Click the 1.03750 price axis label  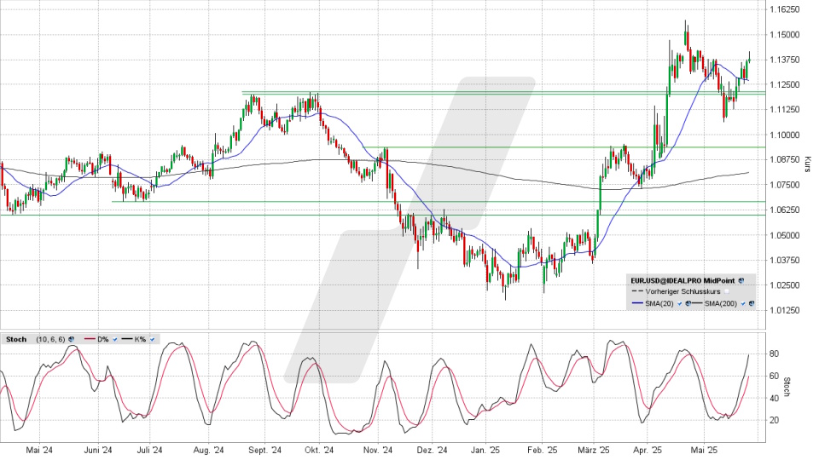coord(785,260)
